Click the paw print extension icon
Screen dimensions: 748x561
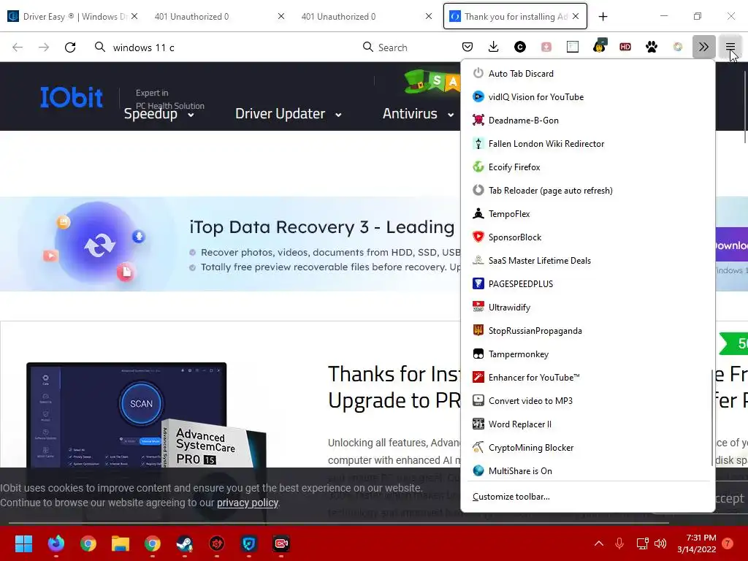click(651, 47)
